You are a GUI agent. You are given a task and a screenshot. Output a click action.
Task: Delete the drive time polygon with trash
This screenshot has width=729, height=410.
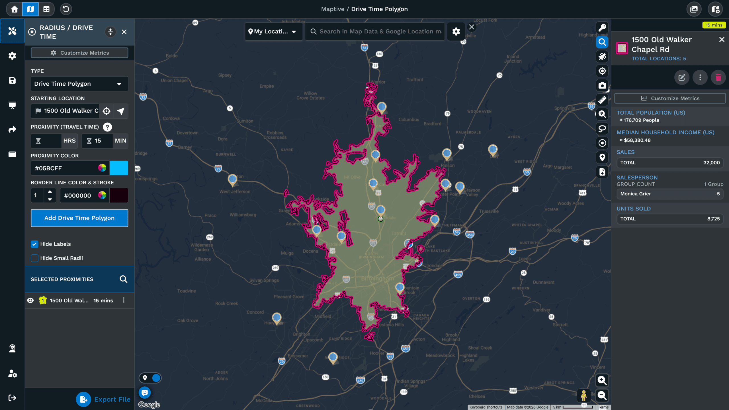click(718, 77)
